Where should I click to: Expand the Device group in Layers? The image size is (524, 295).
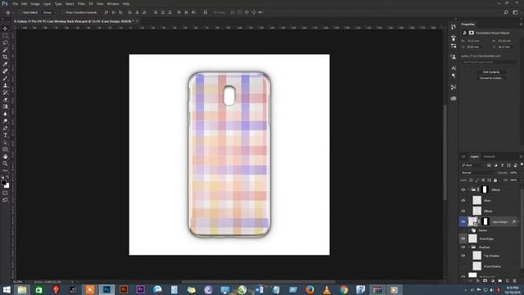coord(469,230)
